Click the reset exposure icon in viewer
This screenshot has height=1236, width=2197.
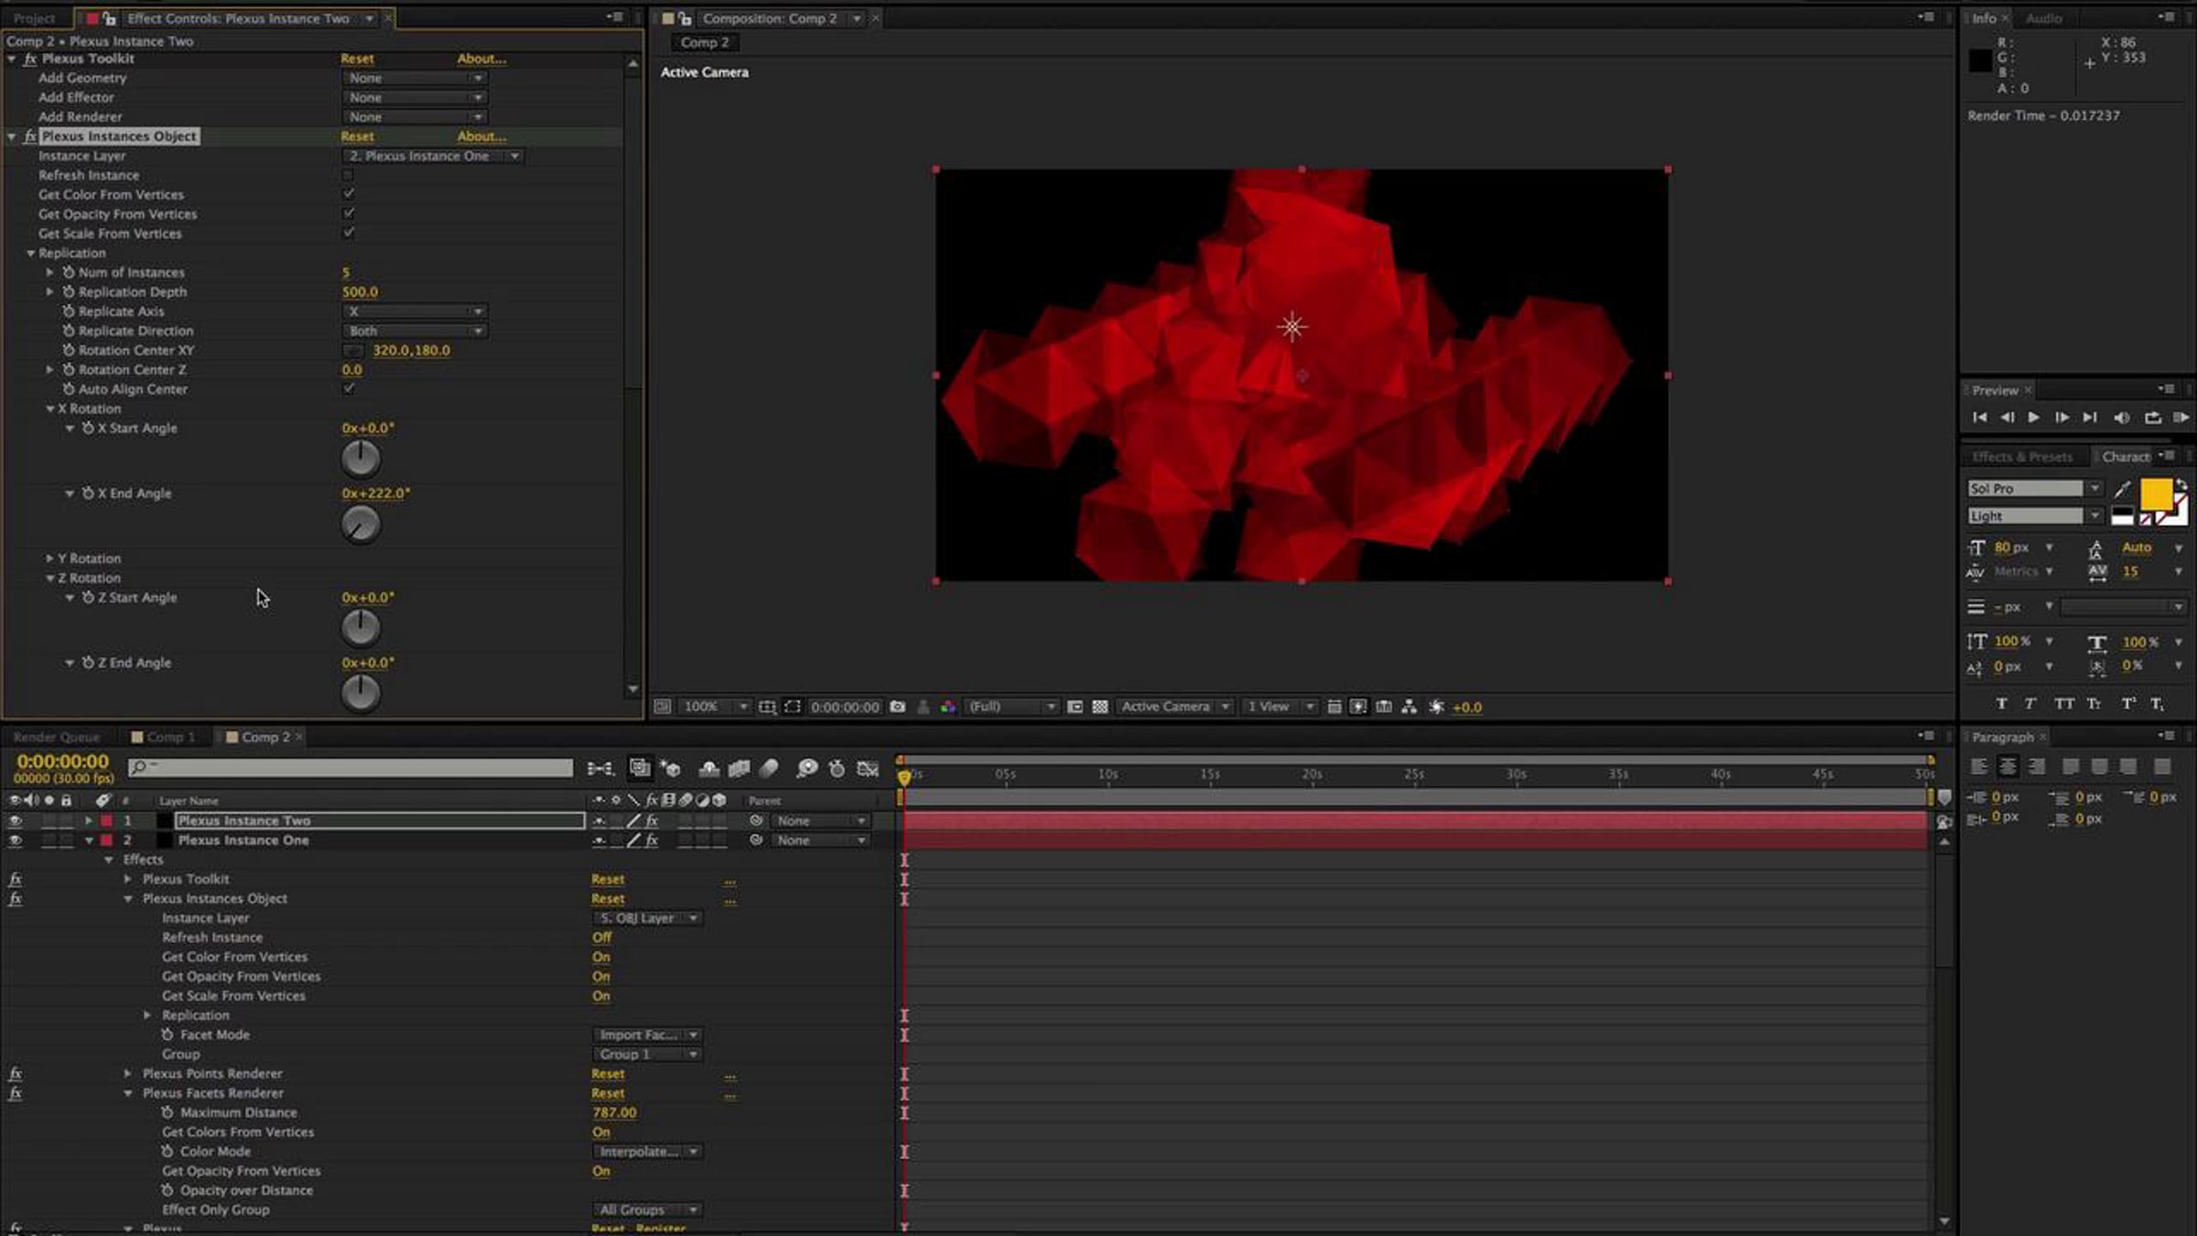click(1436, 707)
